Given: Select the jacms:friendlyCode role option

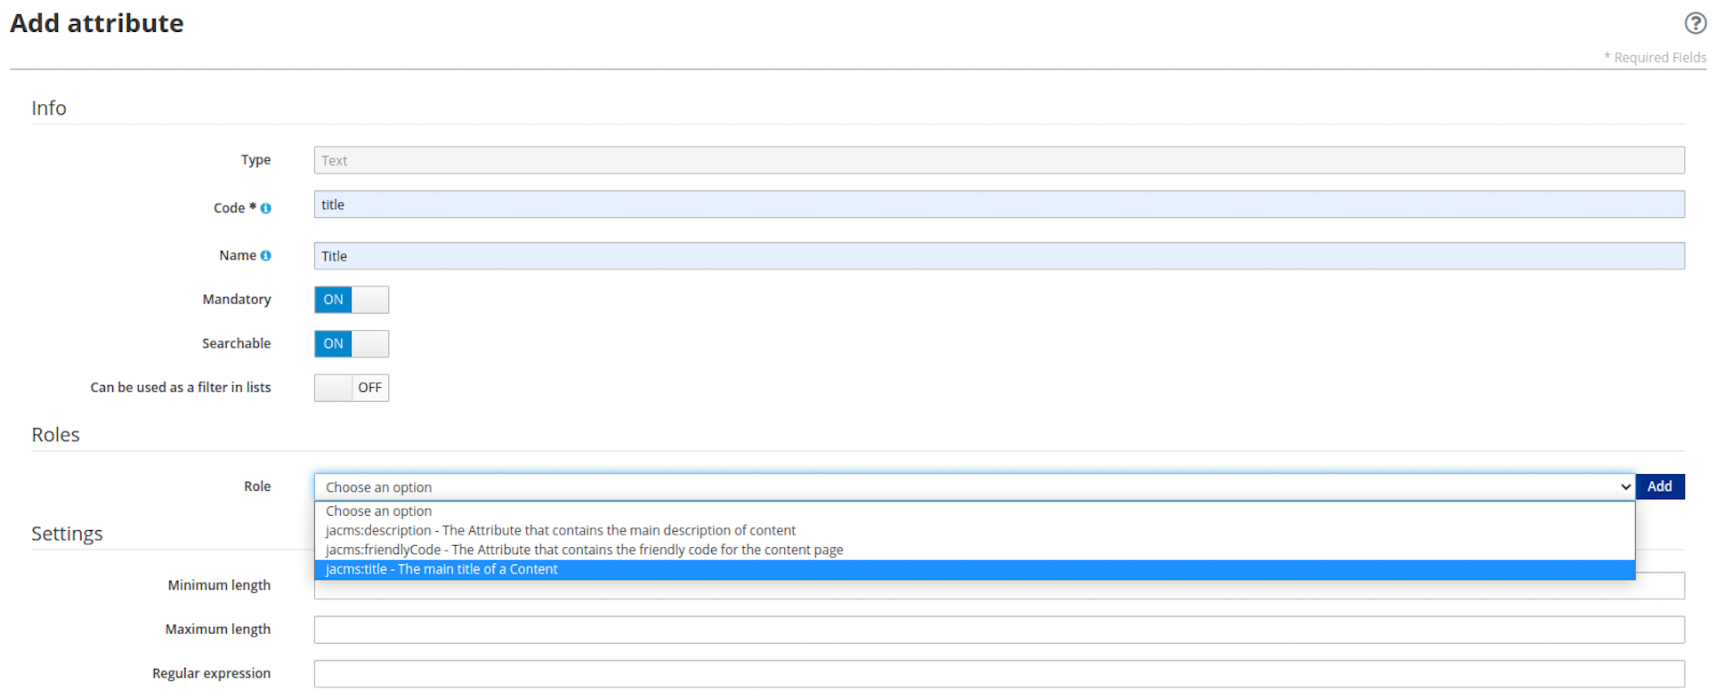Looking at the screenshot, I should pyautogui.click(x=975, y=550).
